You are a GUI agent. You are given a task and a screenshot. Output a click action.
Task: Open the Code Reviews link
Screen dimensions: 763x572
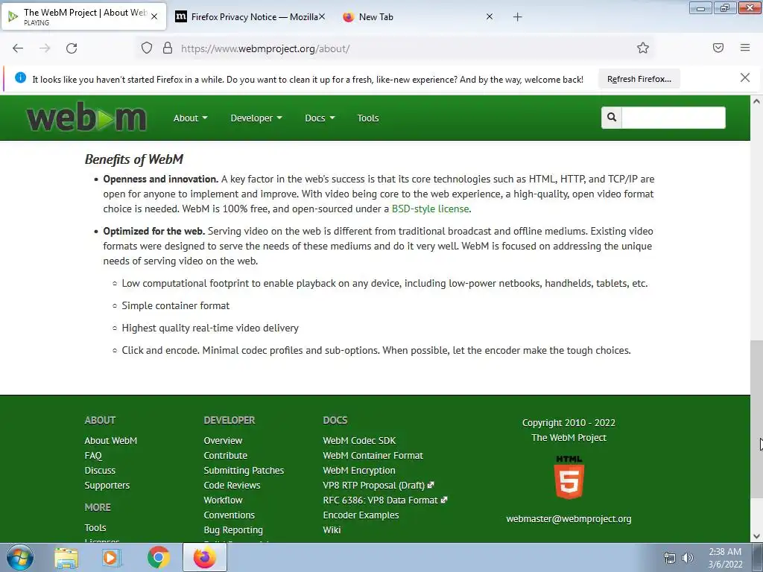point(232,486)
